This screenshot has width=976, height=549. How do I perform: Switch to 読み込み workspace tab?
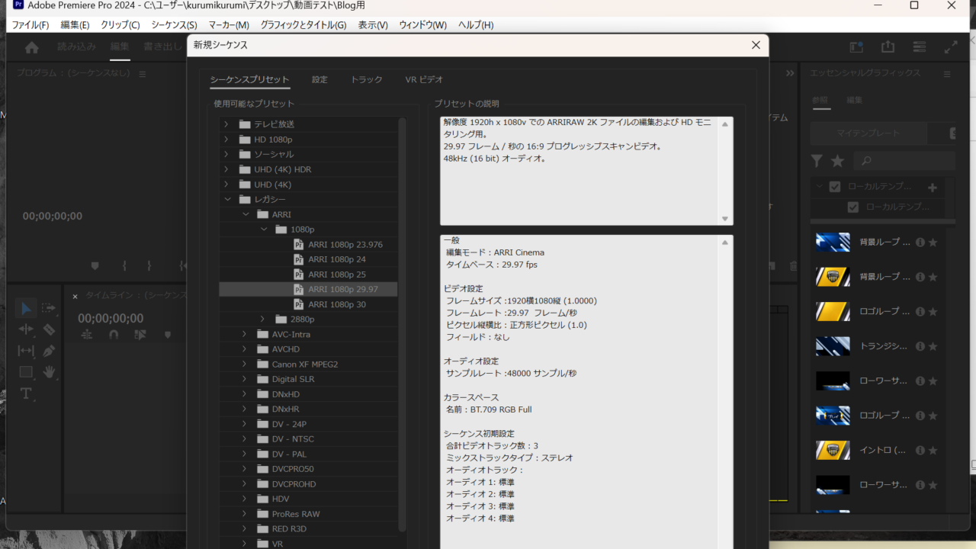[x=77, y=47]
